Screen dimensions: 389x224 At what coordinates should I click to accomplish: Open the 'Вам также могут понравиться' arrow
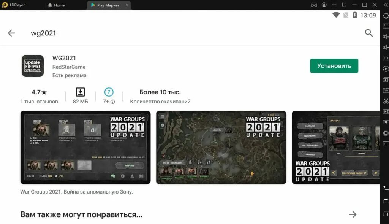[353, 214]
